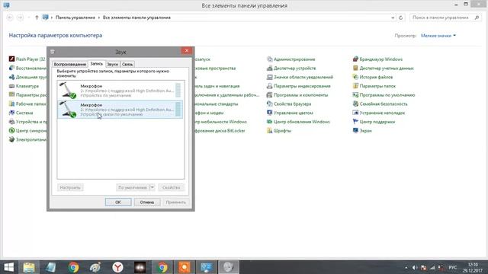
Task: Select communications microphone icon with phone badge
Action: 68,110
